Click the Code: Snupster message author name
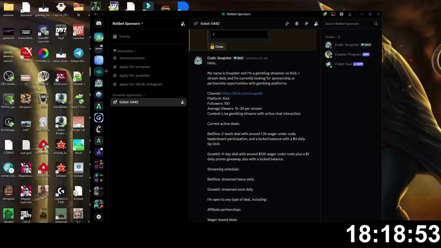Screen dimensions: 441x248 tap(219, 58)
